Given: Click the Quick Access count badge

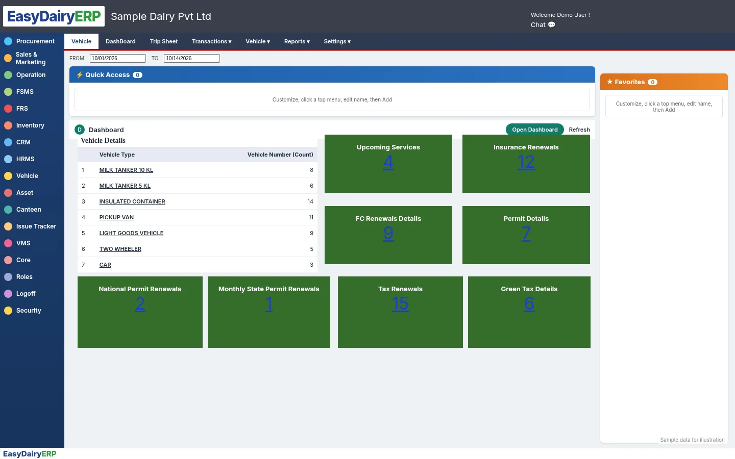Looking at the screenshot, I should pos(138,75).
